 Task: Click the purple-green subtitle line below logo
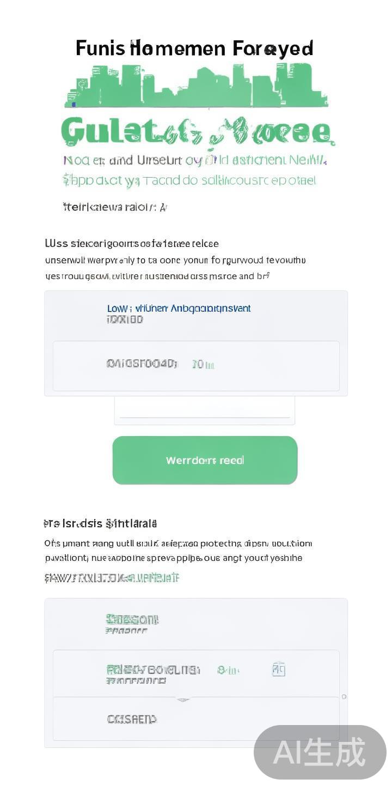click(x=194, y=160)
